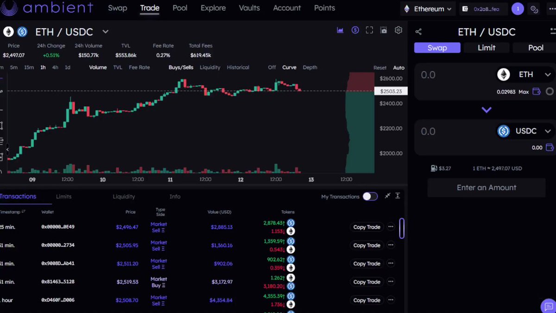Click the USDC token icon in the pair header
Viewport: 556px width, 313px height.
22,32
